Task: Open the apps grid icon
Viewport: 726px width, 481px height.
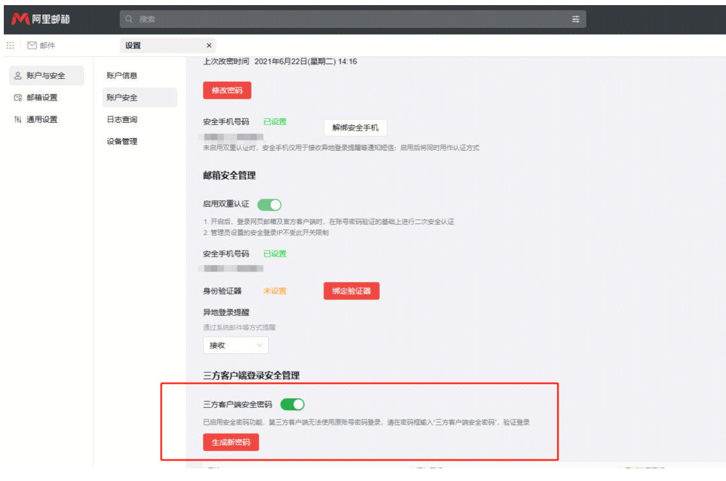Action: tap(10, 45)
